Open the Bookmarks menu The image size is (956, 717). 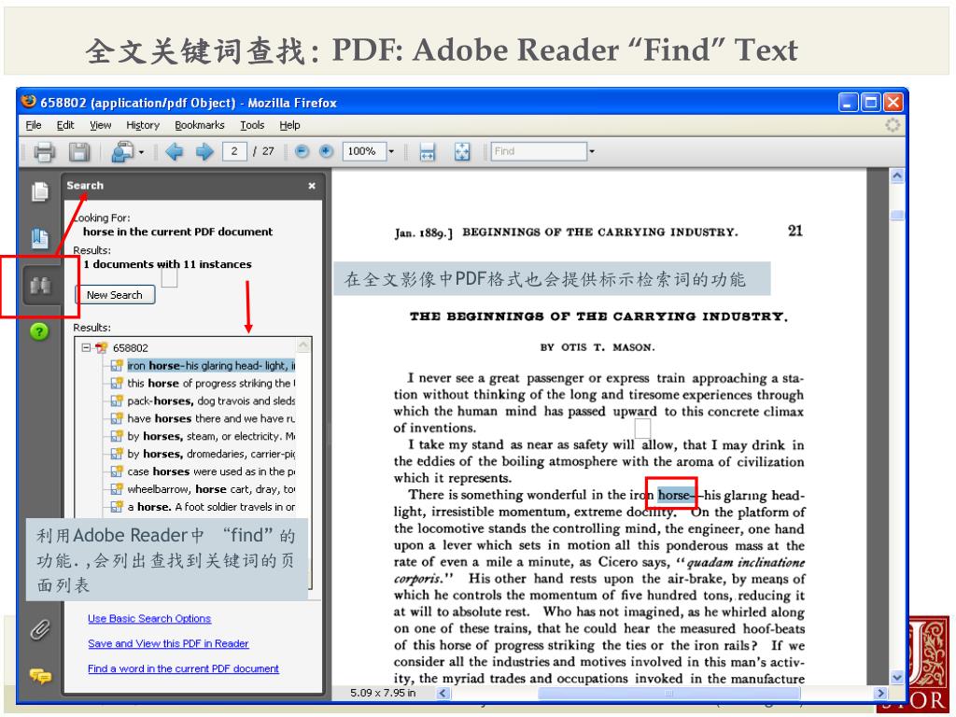[200, 125]
